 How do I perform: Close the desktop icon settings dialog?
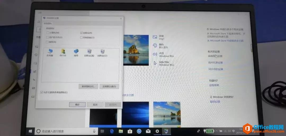tap(121, 18)
